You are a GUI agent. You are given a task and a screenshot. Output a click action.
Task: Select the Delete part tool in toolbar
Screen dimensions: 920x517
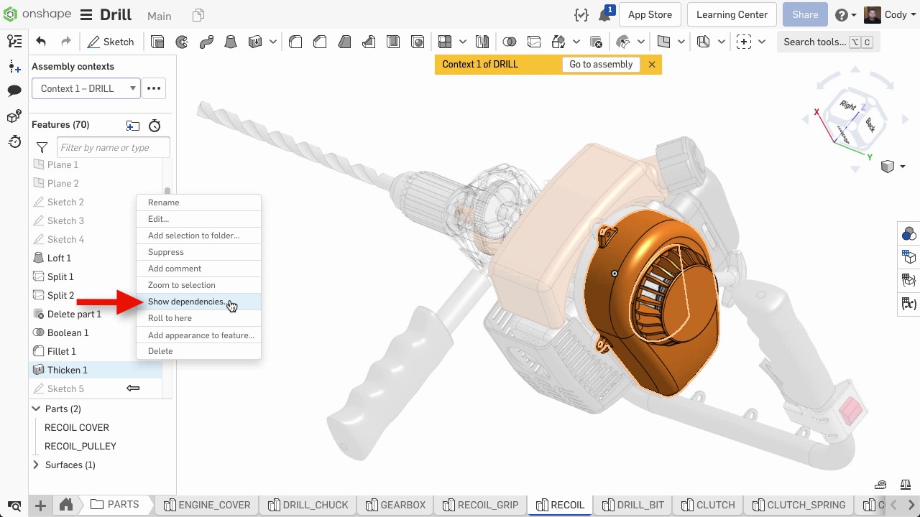point(596,42)
